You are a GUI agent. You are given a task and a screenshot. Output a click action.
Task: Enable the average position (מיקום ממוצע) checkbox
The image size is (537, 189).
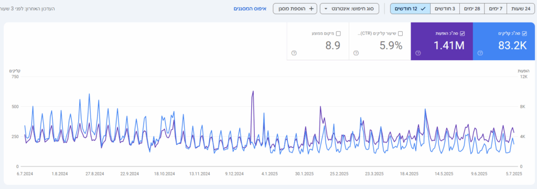338,34
